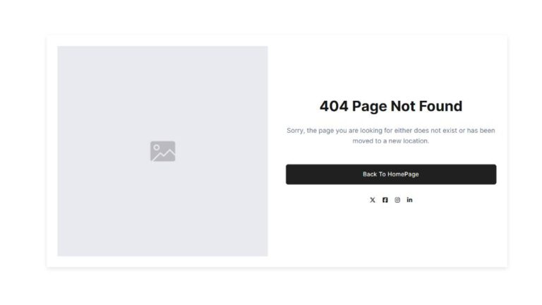Click the mountain-and-sun image glyph

(162, 151)
